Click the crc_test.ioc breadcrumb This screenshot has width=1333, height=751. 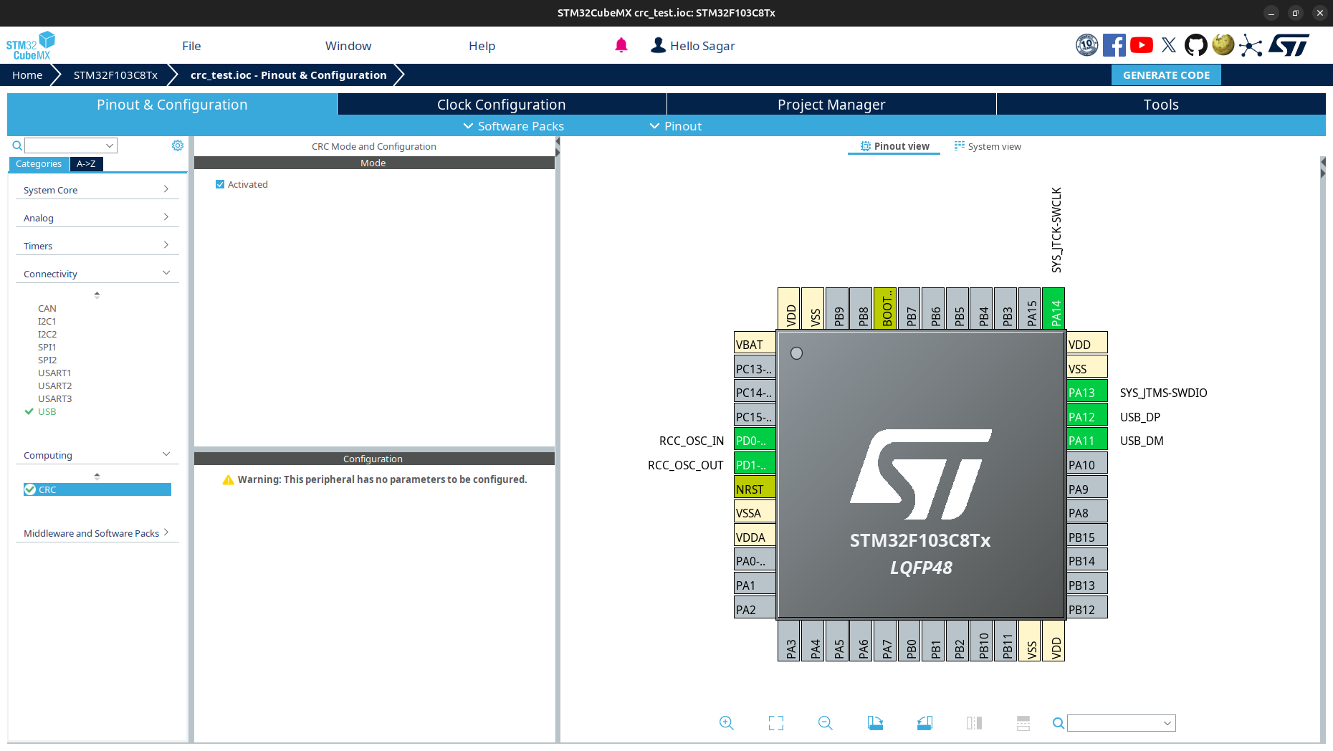[x=288, y=75]
